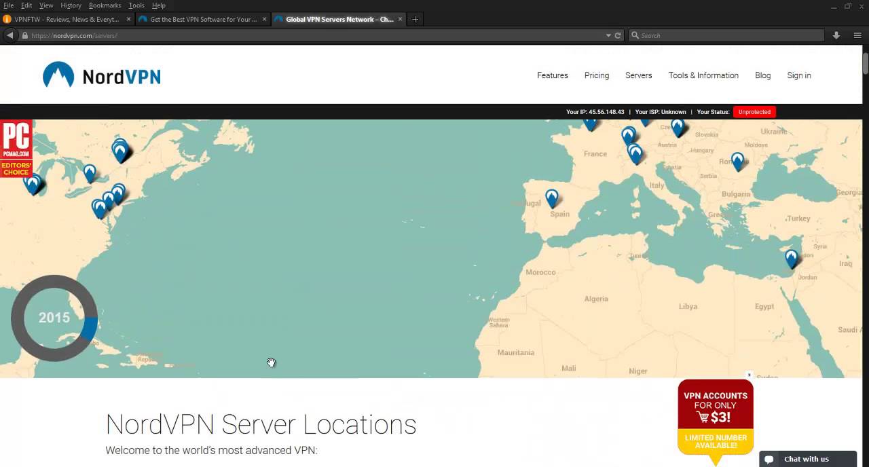Open the Firefox hamburger menu
Image resolution: width=869 pixels, height=467 pixels.
coord(857,35)
